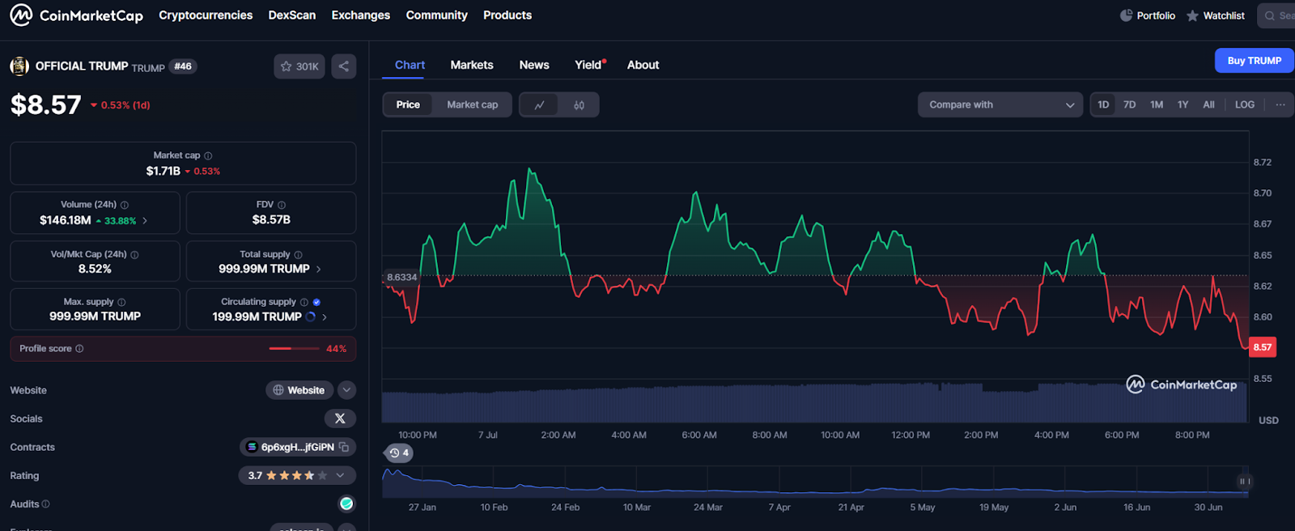This screenshot has height=531, width=1295.
Task: Copy the 6p6xgH...jfGiPN contract address
Action: 344,447
